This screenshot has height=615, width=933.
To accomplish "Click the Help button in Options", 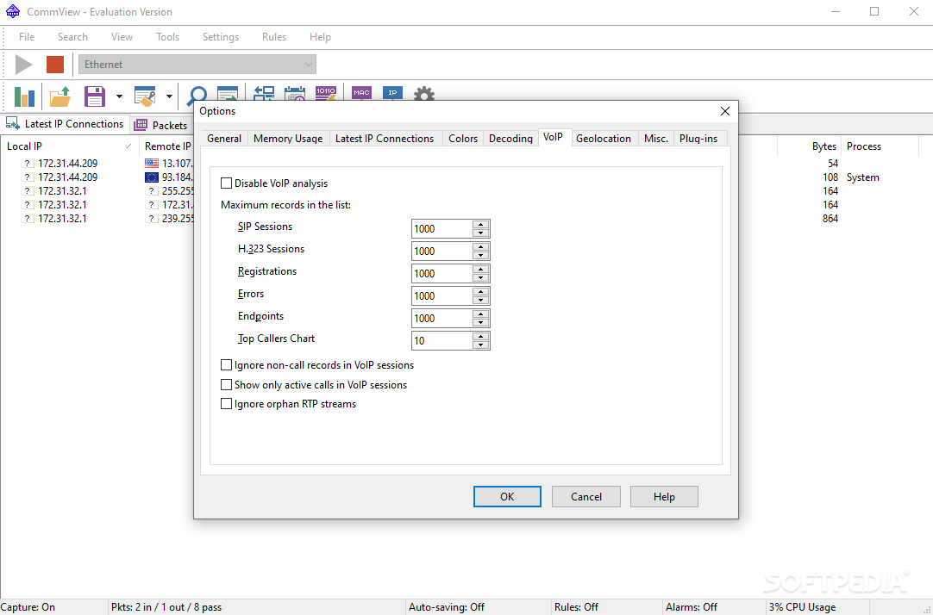I will 664,497.
